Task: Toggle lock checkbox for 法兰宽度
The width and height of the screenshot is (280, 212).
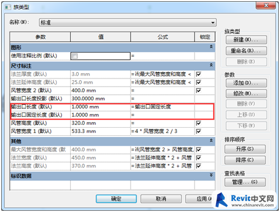Action: point(199,158)
